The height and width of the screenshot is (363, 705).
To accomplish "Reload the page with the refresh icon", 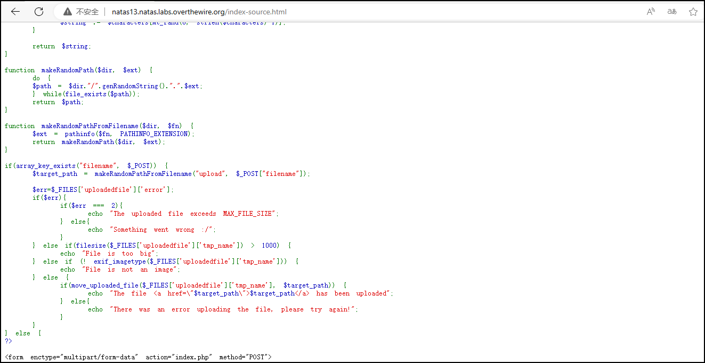I will (x=39, y=12).
